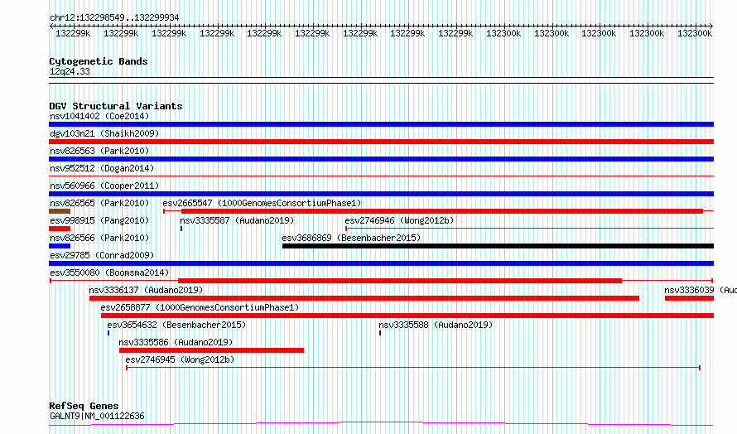Click the genomic coordinate ruler arrow line
Viewport: 737px width, 434px height.
pos(381,26)
